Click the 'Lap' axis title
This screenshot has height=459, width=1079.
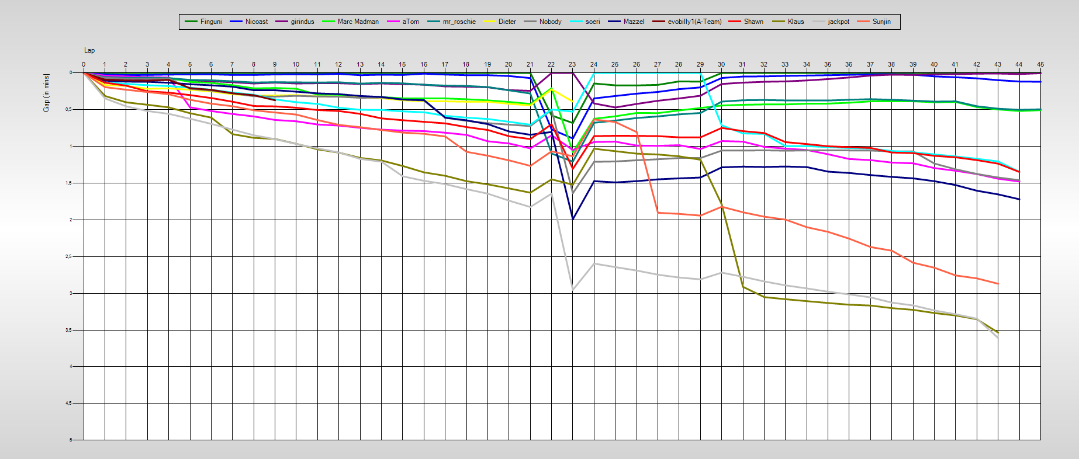[89, 50]
